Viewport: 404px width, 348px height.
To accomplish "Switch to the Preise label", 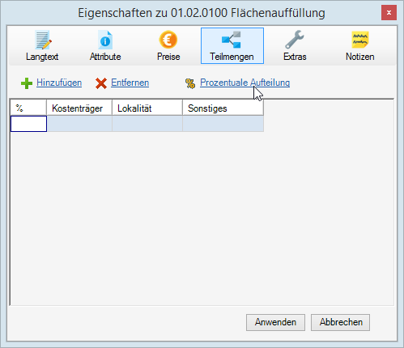I will pyautogui.click(x=168, y=57).
